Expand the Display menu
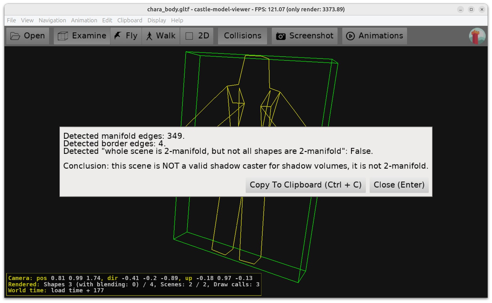492x303 pixels. [x=157, y=20]
